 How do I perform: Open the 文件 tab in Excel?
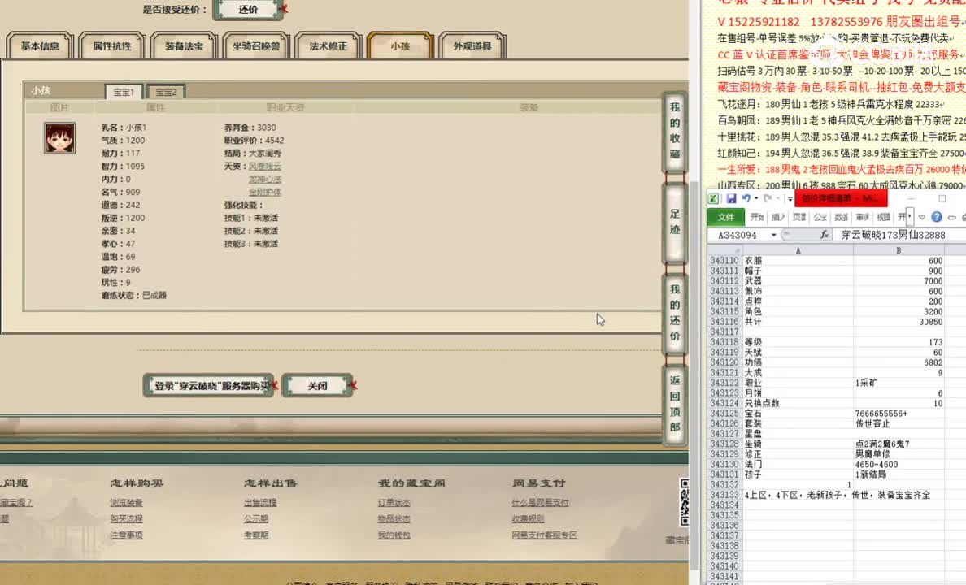click(725, 216)
